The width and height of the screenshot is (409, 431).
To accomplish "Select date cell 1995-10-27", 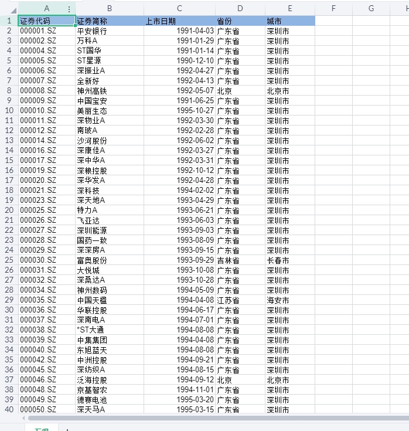I will click(x=180, y=110).
